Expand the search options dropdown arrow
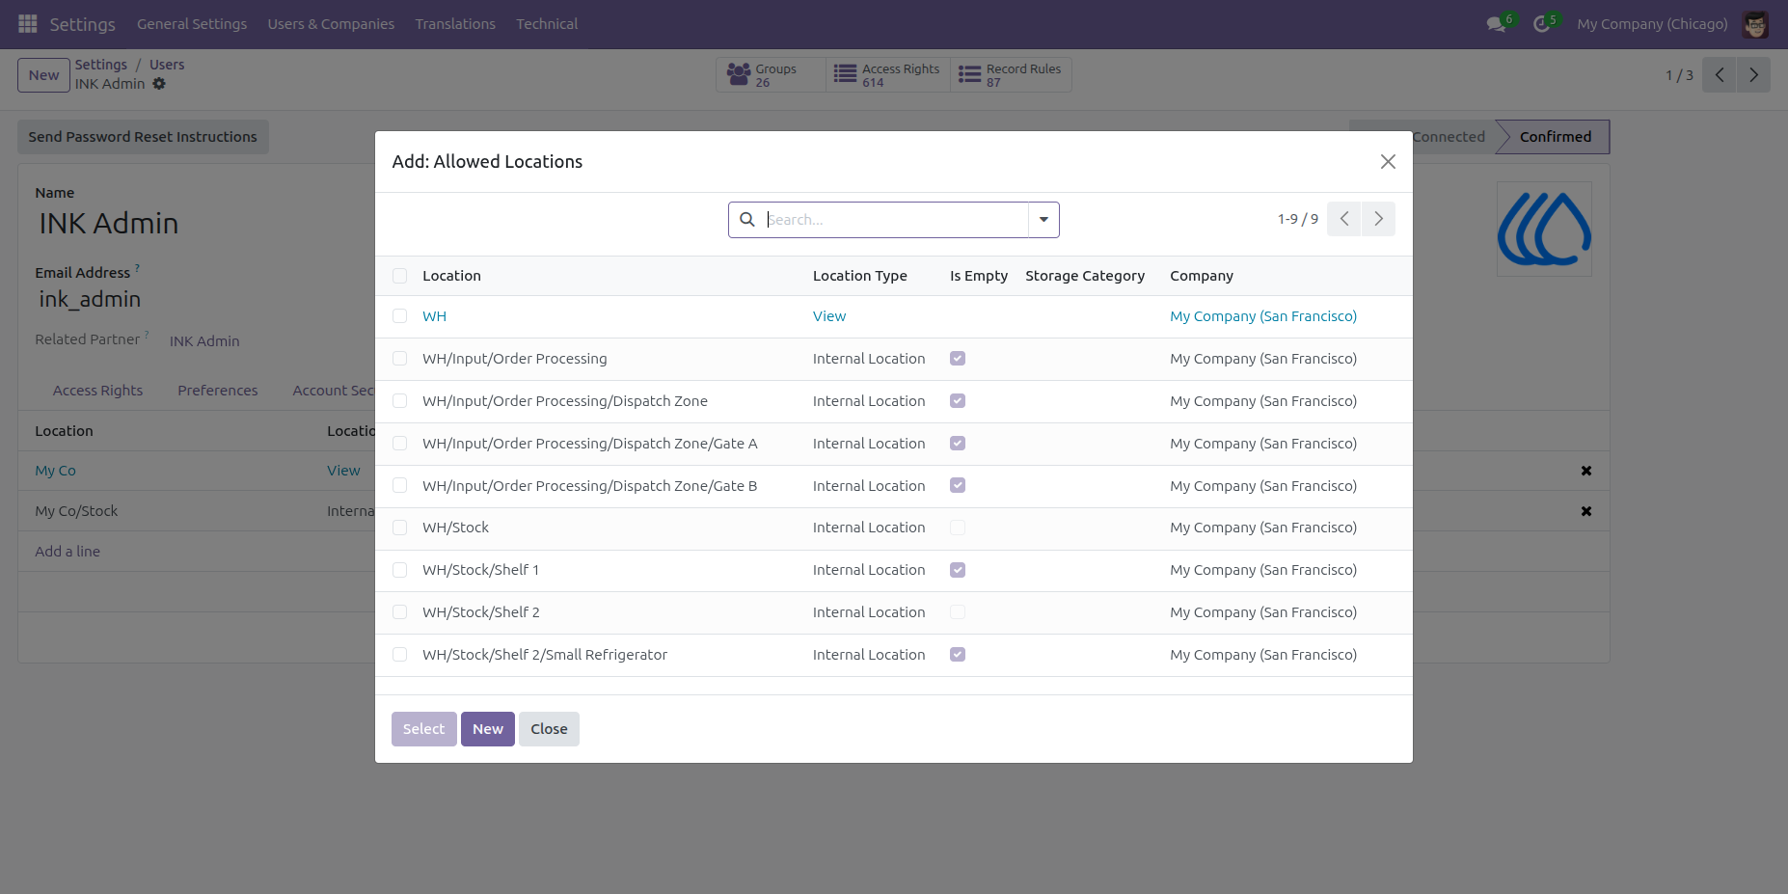This screenshot has width=1788, height=894. [1043, 220]
